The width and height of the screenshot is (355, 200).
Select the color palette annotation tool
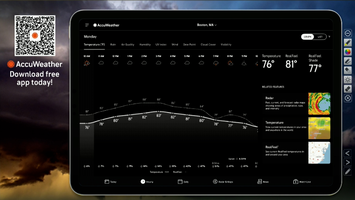pos(348,52)
